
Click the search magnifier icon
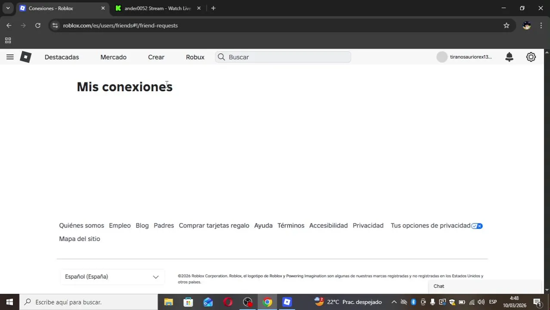point(221,57)
